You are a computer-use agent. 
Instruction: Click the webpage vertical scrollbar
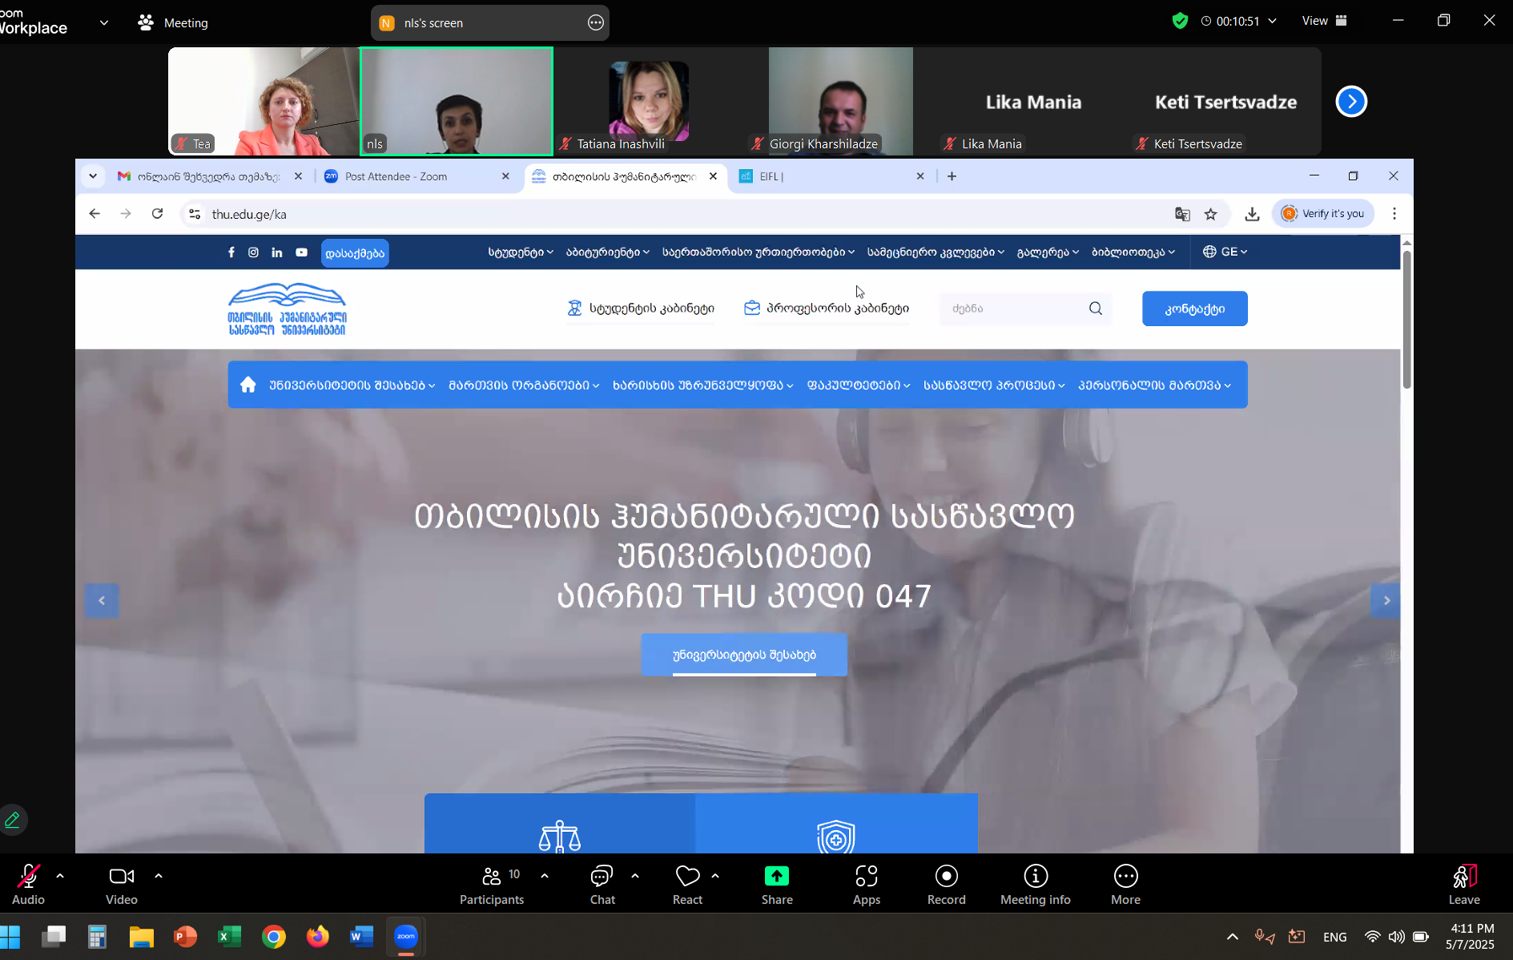[1406, 321]
